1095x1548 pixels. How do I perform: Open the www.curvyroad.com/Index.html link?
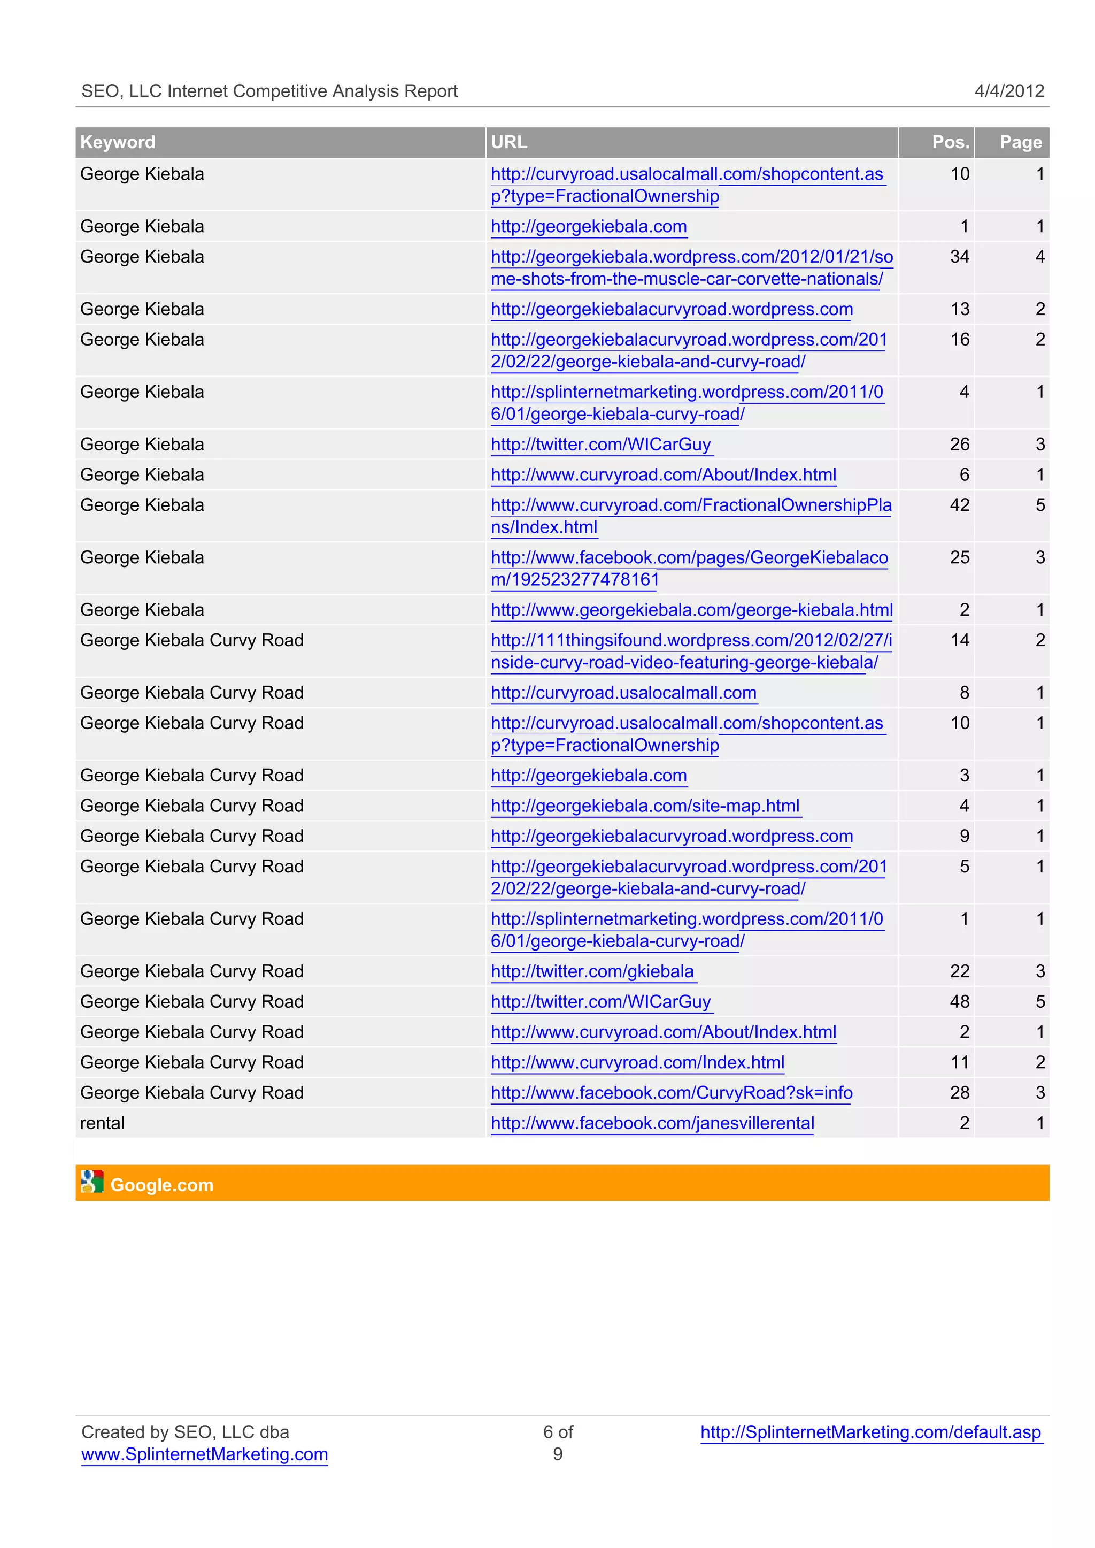tap(638, 1062)
